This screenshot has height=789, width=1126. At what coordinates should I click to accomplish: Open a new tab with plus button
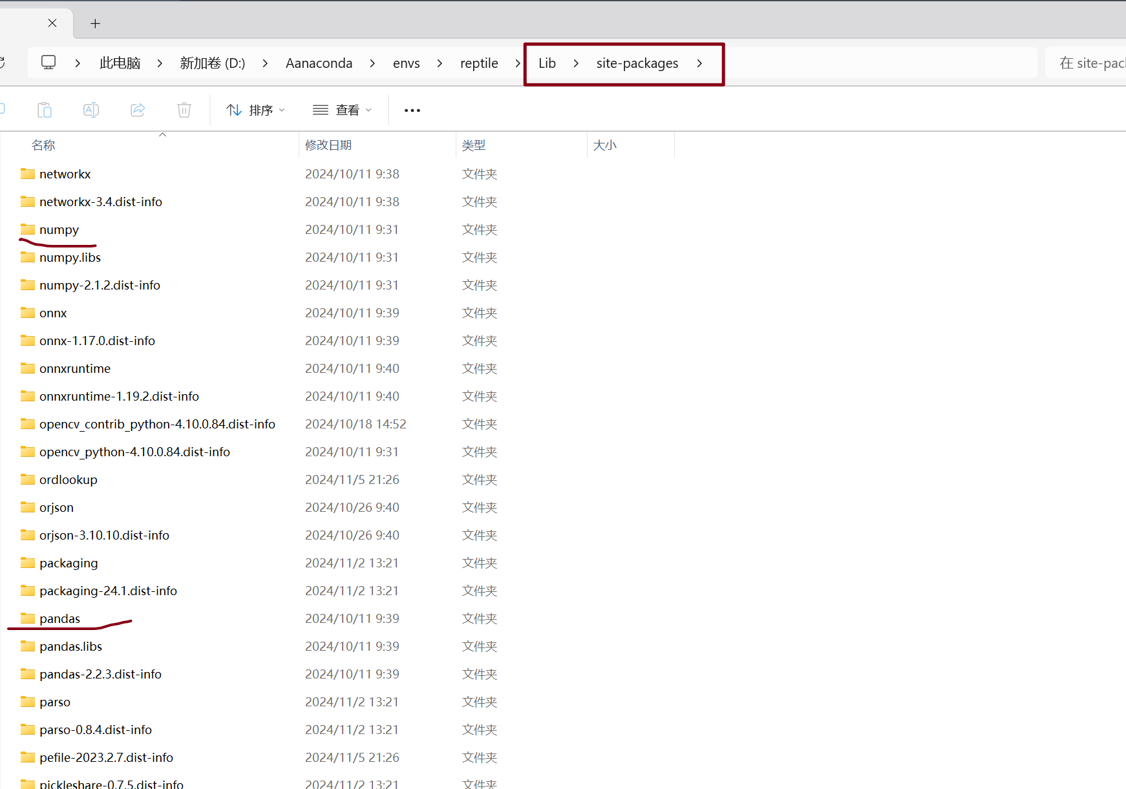tap(95, 23)
